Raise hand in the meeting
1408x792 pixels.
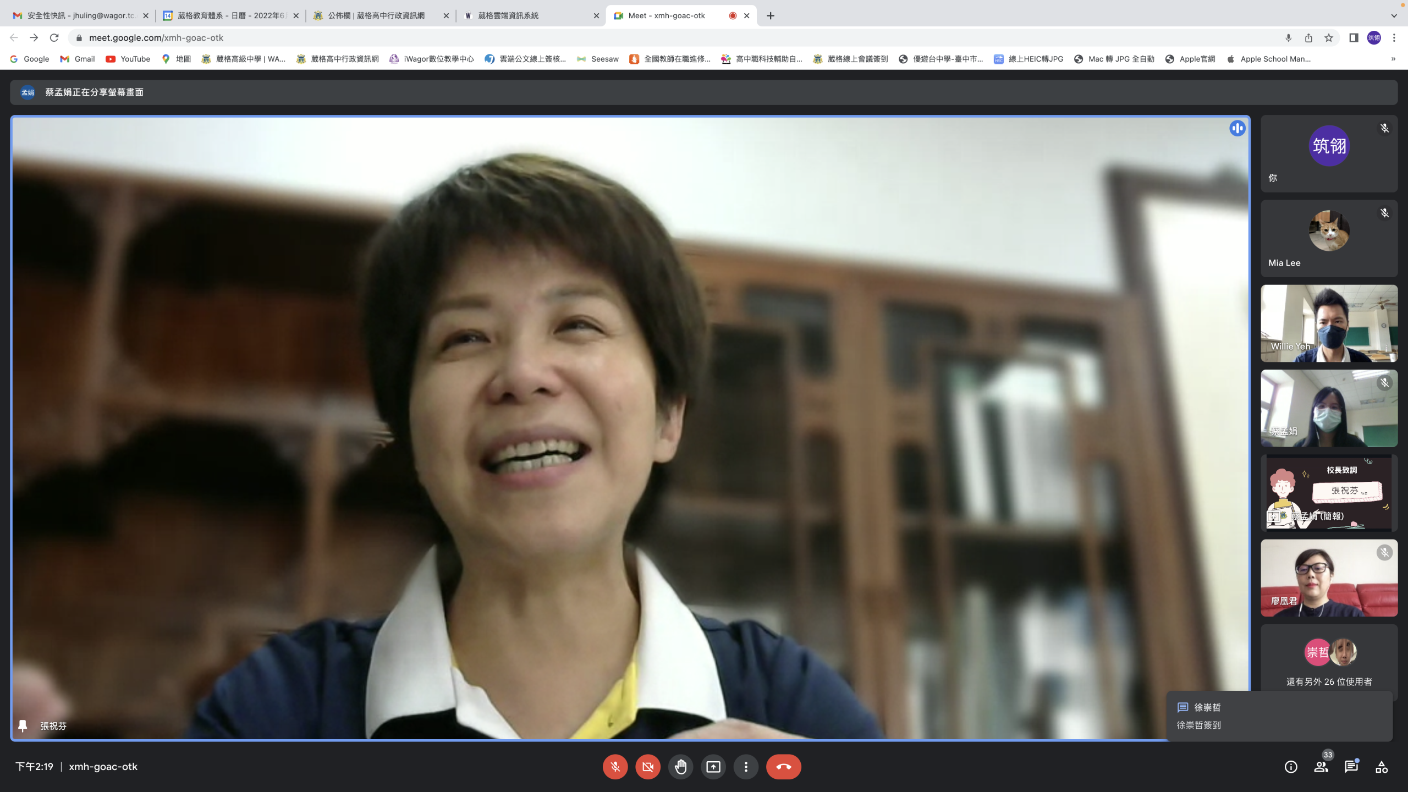coord(680,767)
